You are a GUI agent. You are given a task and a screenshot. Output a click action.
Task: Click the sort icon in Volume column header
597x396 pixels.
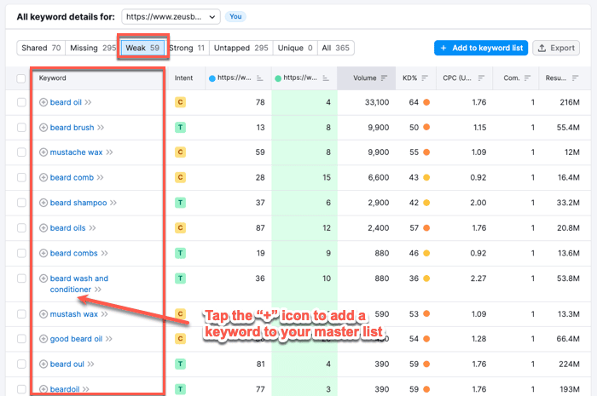384,78
